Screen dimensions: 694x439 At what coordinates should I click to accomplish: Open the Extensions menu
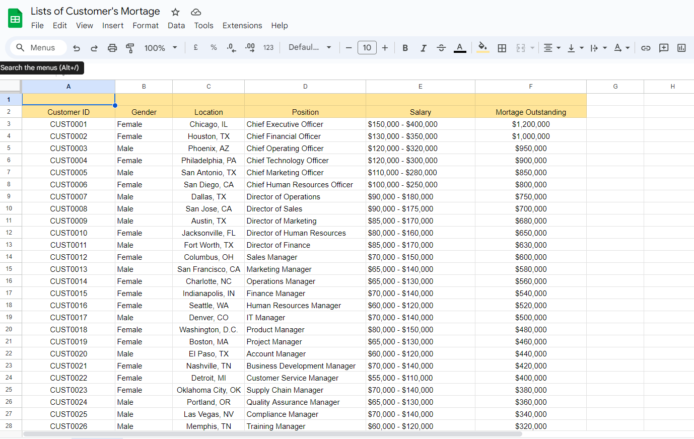[x=242, y=26]
